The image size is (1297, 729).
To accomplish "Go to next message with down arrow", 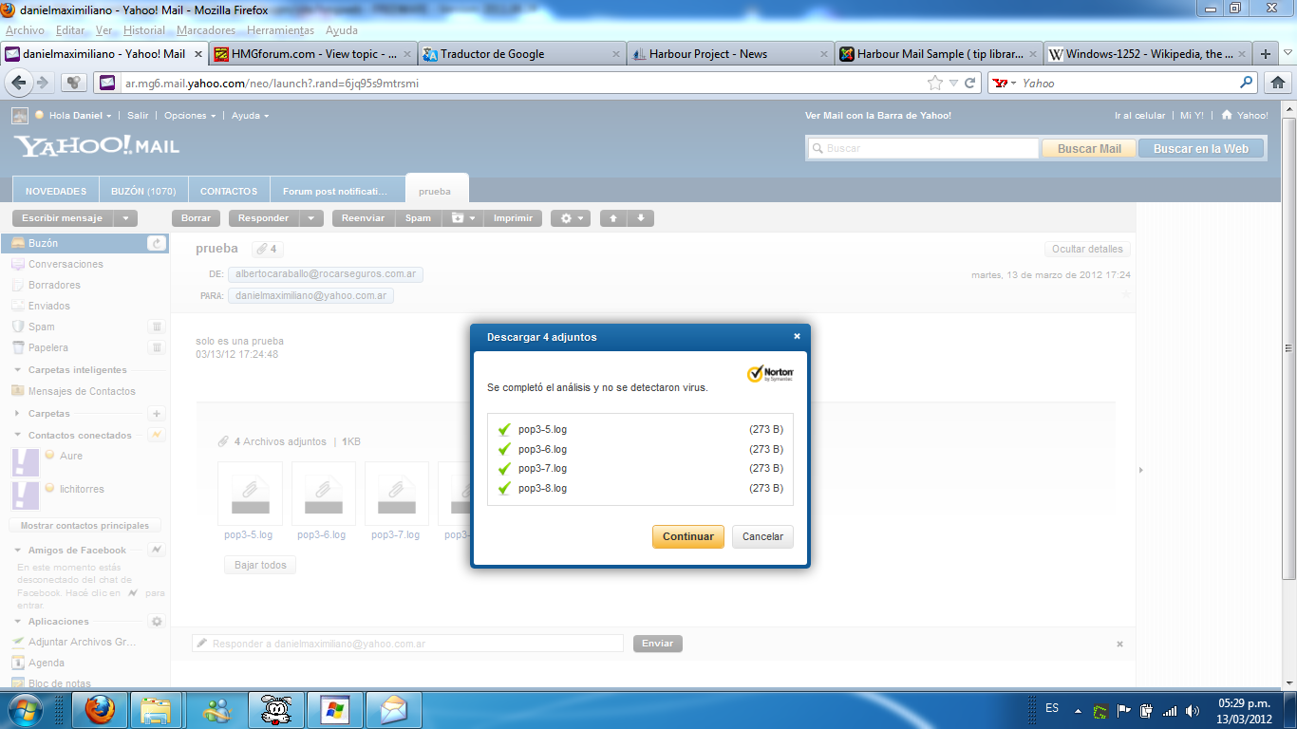I will [x=641, y=218].
